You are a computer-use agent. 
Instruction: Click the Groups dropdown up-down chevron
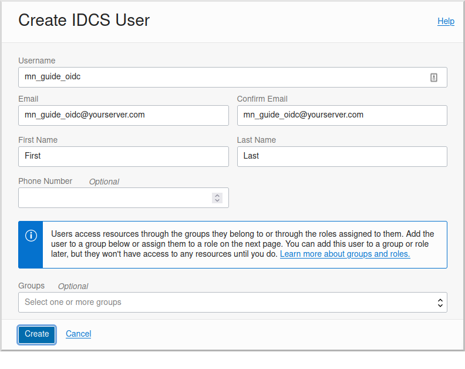coord(440,303)
